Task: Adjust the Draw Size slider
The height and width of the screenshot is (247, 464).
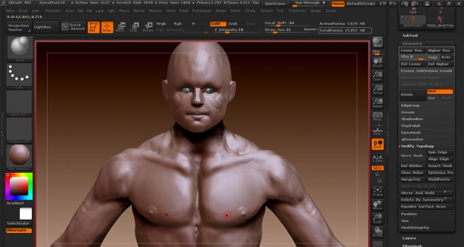Action: click(x=284, y=30)
